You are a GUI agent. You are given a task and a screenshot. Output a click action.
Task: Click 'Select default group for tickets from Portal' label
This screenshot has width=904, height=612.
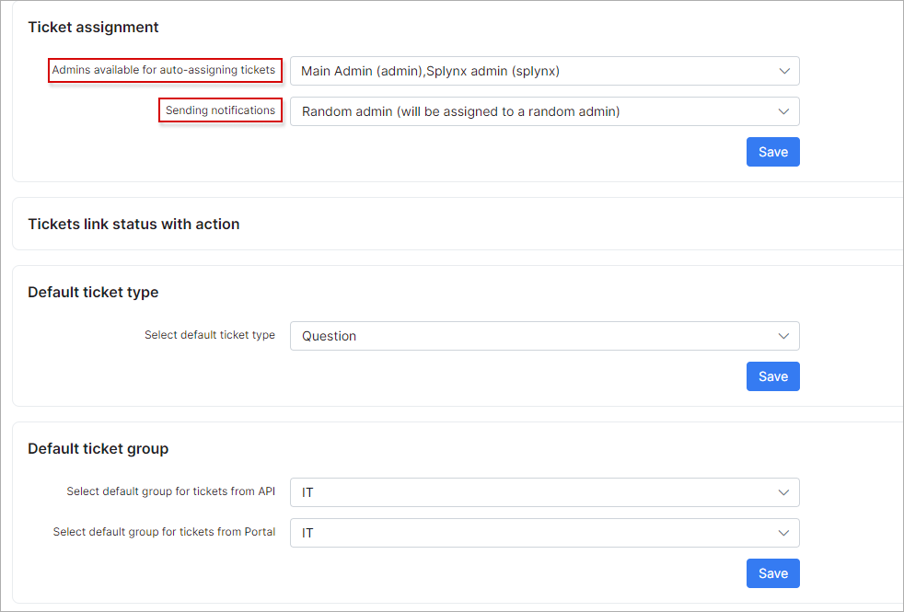pos(164,532)
